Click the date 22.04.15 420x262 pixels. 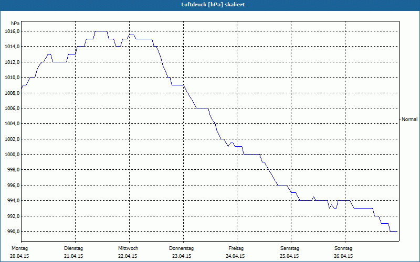(x=128, y=256)
